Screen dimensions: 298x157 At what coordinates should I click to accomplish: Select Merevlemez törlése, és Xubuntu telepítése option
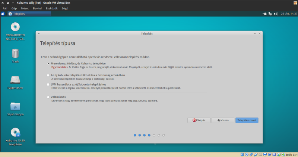[x=48, y=64]
